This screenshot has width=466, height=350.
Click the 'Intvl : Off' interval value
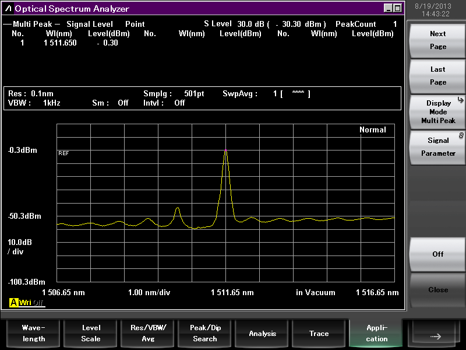pos(164,103)
